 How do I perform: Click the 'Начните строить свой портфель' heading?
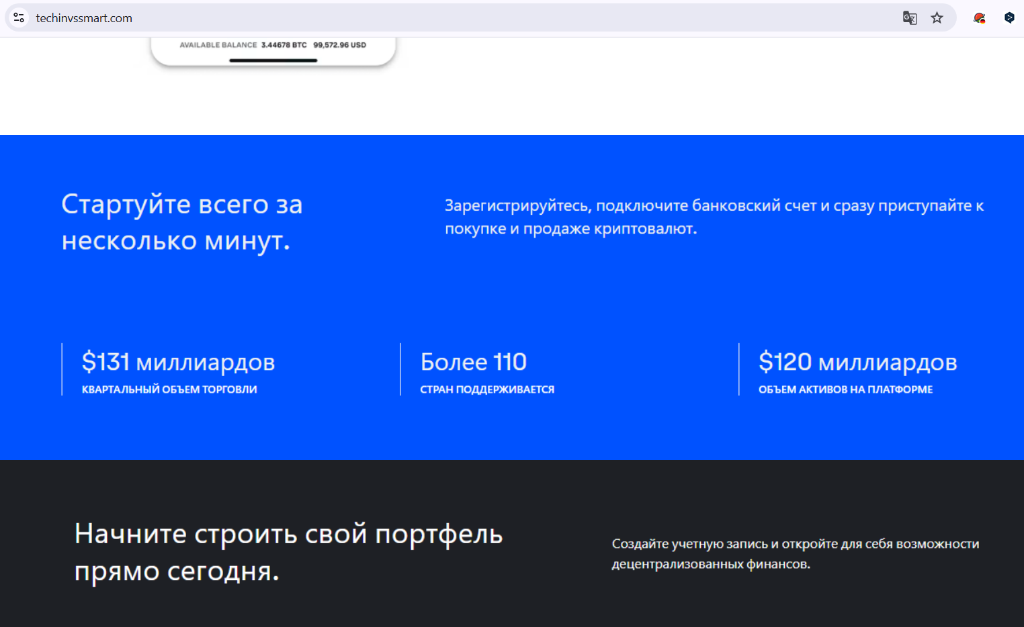[288, 552]
